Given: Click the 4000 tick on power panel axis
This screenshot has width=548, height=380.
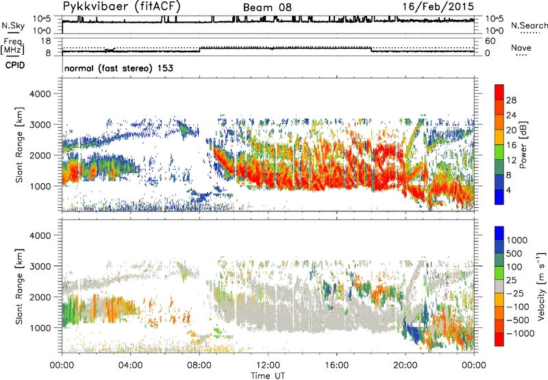Looking at the screenshot, I should 40,94.
